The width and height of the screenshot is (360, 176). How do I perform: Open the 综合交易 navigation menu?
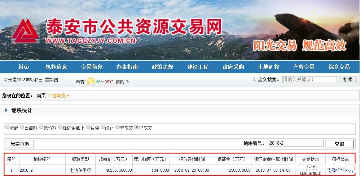click(339, 67)
